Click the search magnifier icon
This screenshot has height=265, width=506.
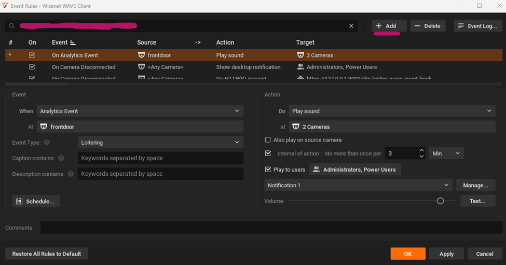pyautogui.click(x=11, y=26)
